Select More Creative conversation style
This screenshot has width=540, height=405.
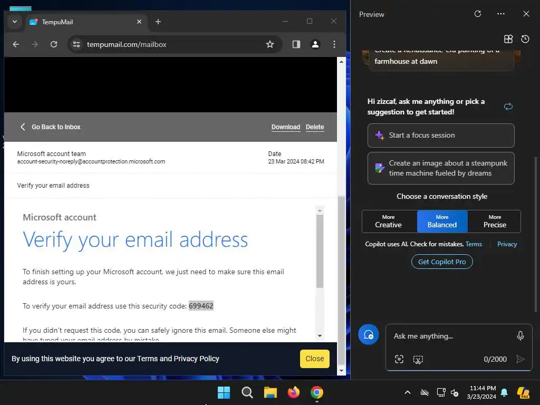point(389,221)
